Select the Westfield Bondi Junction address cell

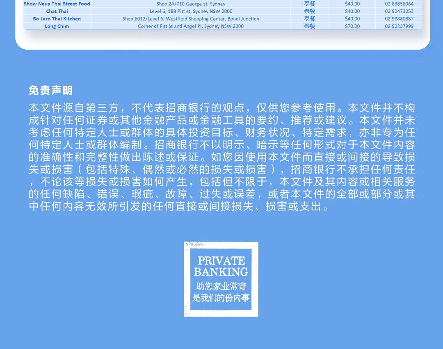[x=191, y=18]
